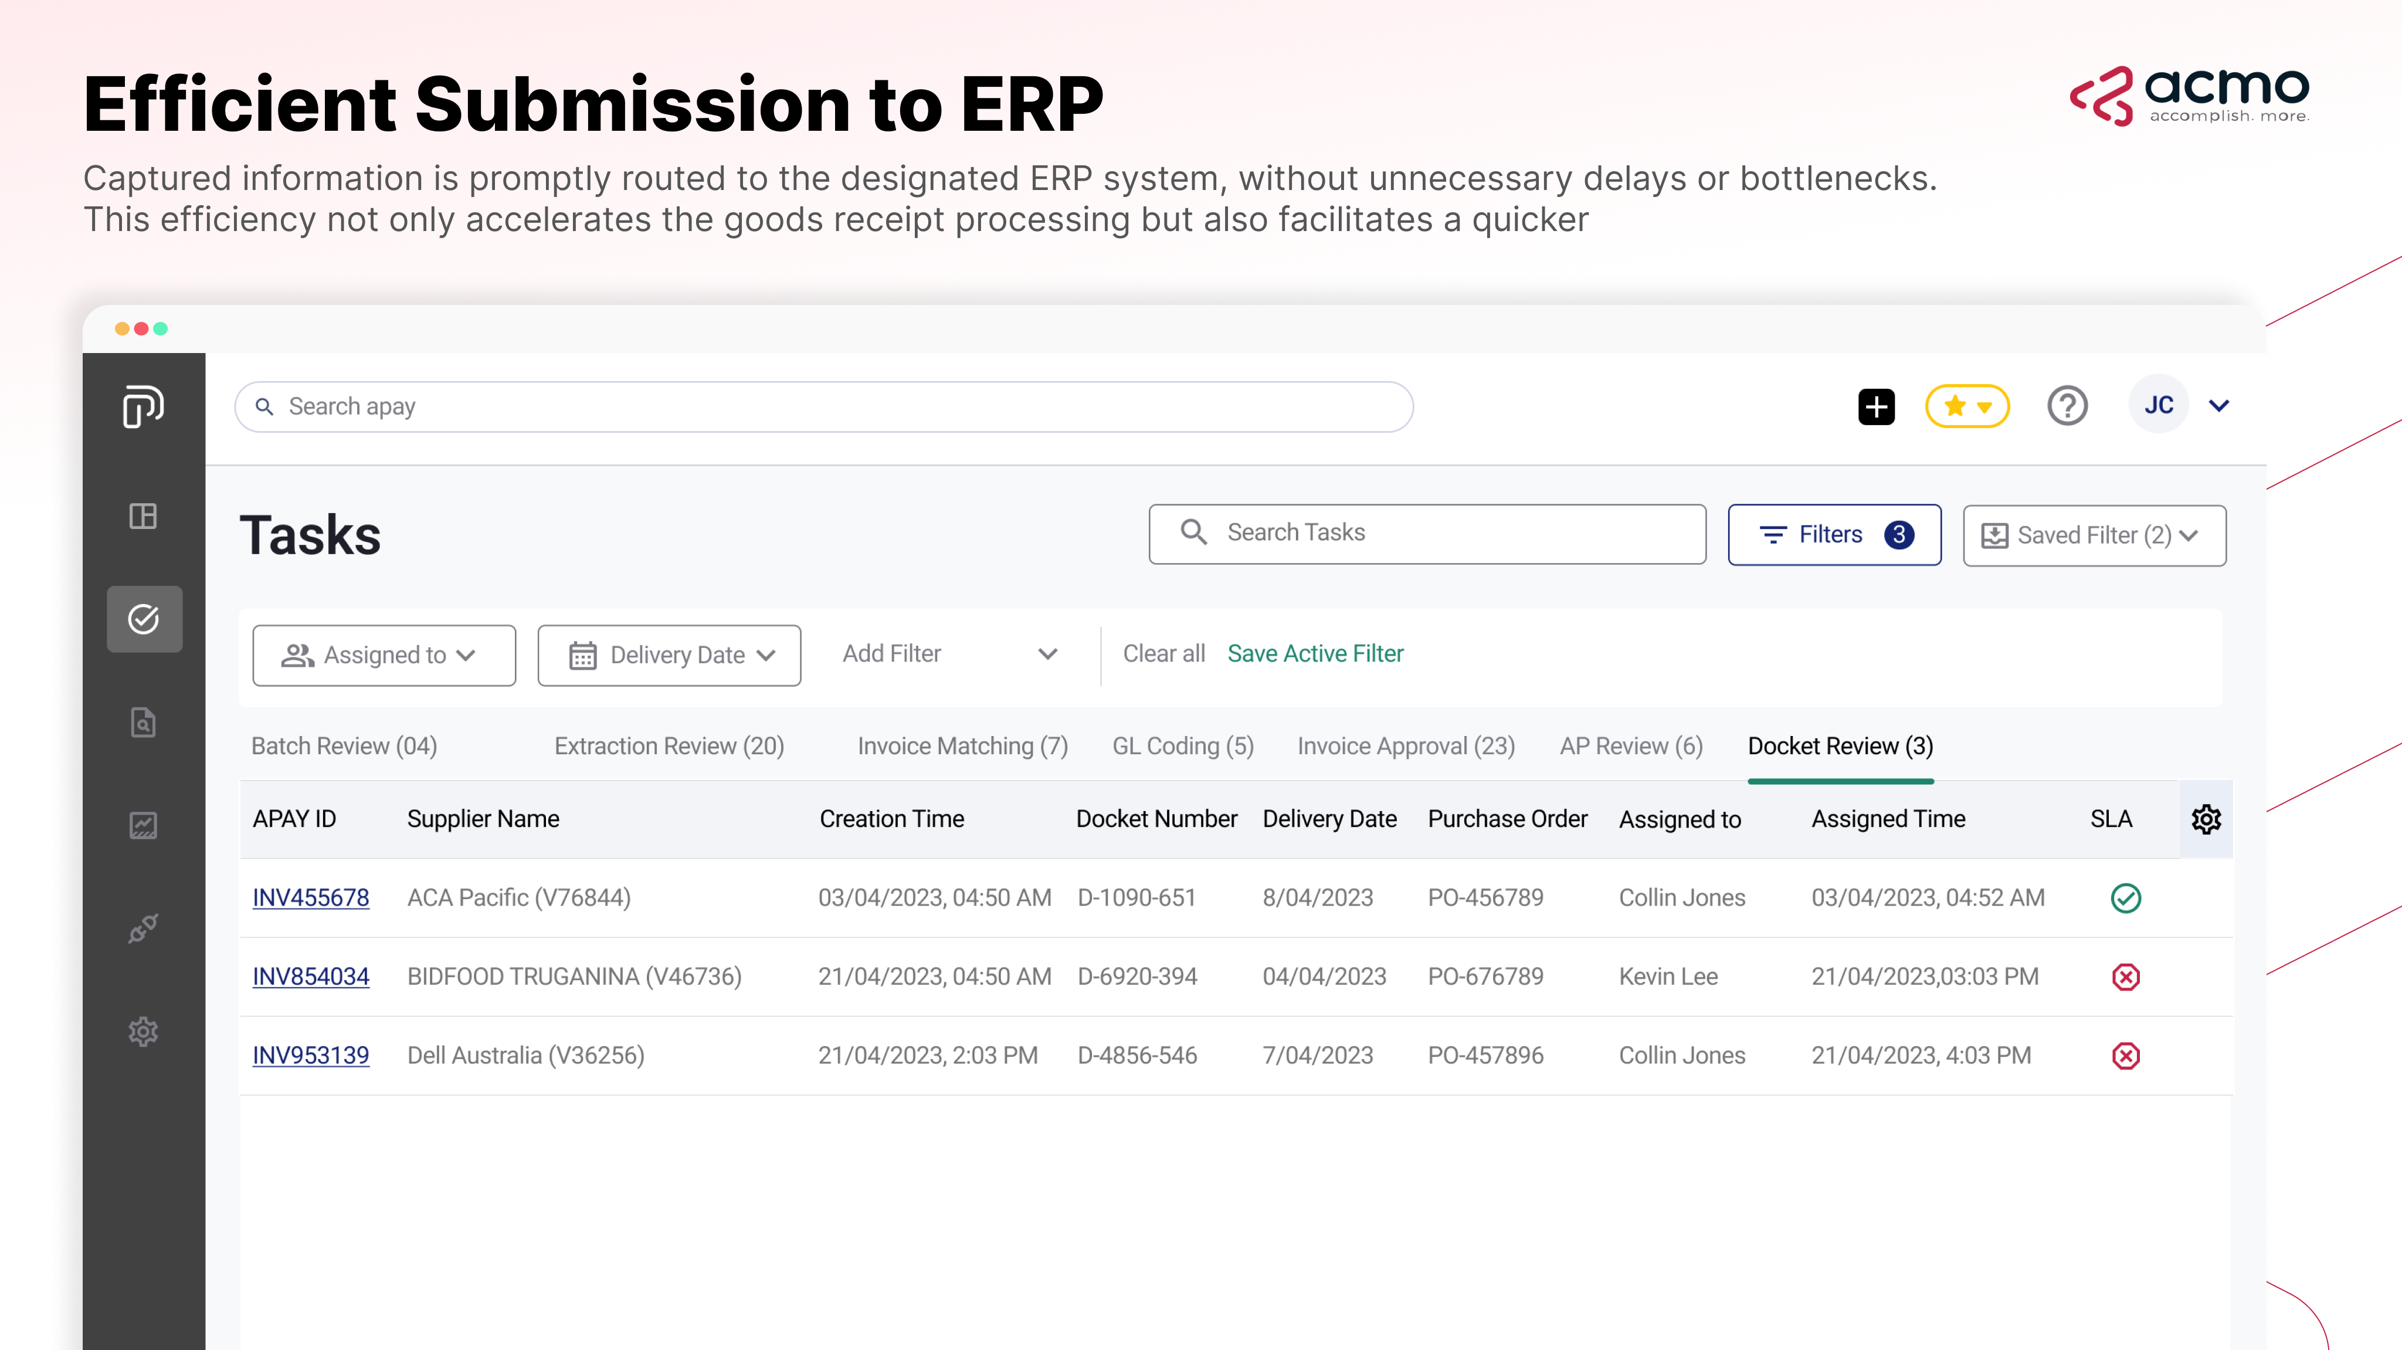Switch to the Invoice Approval (23) tab
The image size is (2402, 1350).
1405,746
